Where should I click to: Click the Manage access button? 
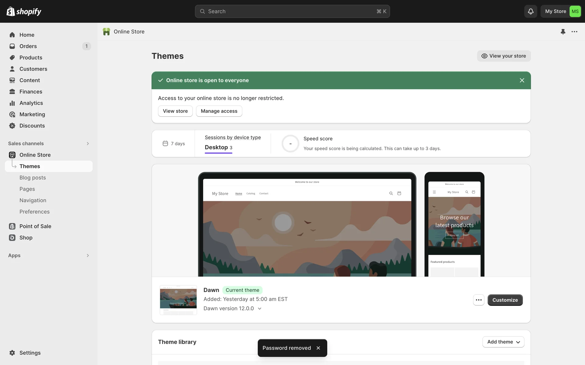point(219,111)
